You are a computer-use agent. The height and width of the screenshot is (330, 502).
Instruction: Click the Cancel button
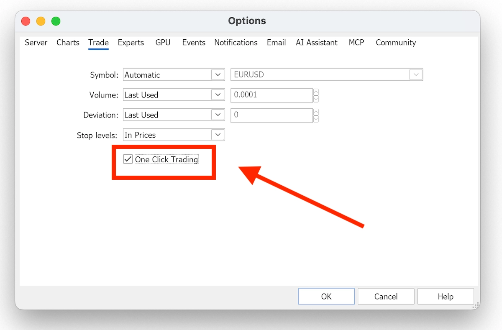point(386,297)
